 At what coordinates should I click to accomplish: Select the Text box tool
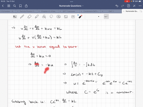73,17
